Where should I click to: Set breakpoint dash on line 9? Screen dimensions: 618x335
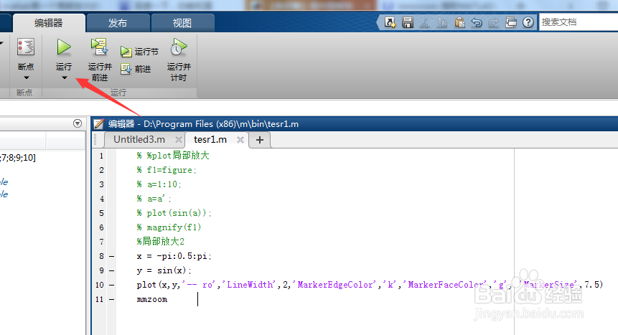tap(111, 270)
